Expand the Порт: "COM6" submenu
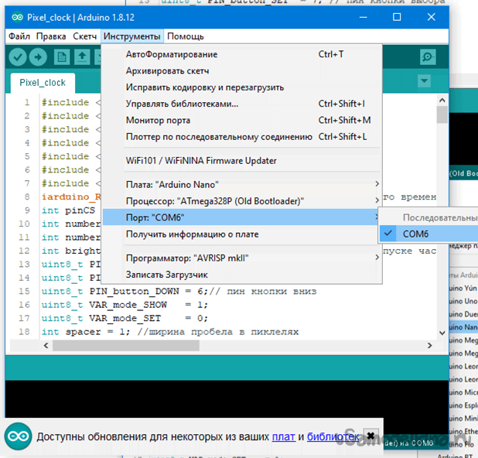 tap(242, 217)
